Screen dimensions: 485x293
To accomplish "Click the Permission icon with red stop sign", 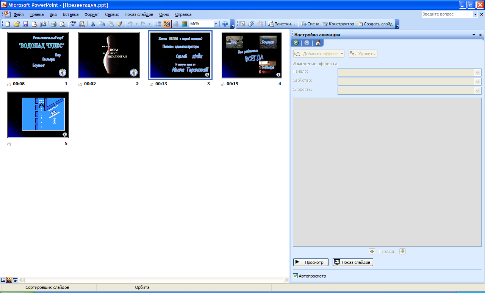I will pyautogui.click(x=34, y=24).
